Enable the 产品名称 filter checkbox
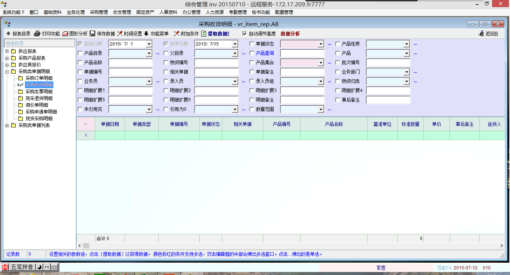Viewport: 510px width, 275px height. pyautogui.click(x=80, y=63)
